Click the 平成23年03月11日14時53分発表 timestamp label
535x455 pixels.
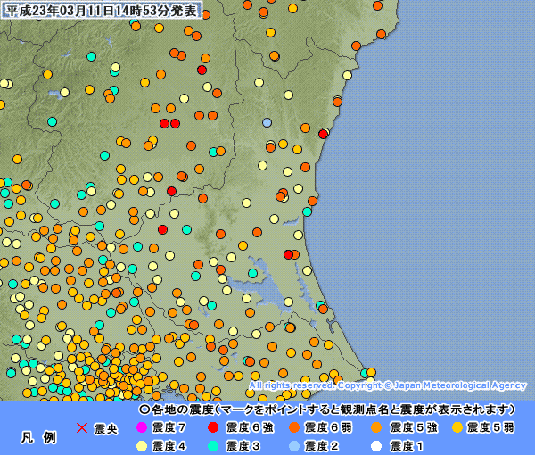tap(102, 11)
